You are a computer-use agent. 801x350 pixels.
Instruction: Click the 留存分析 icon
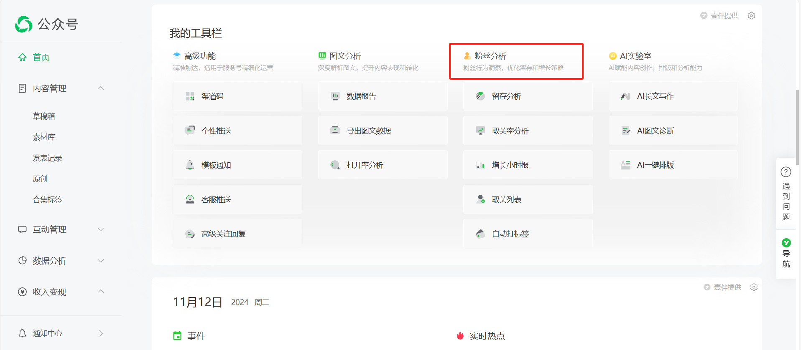[480, 96]
